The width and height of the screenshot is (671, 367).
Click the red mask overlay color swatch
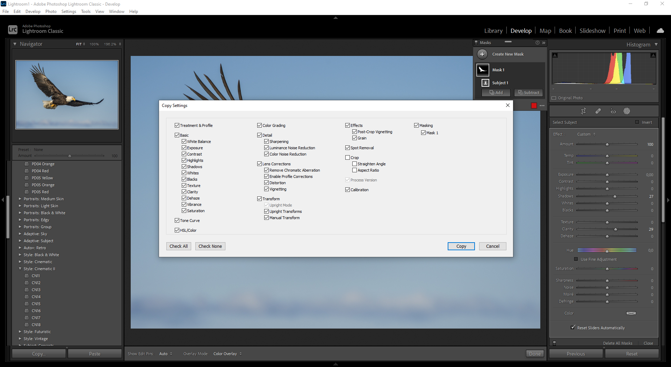tap(534, 106)
